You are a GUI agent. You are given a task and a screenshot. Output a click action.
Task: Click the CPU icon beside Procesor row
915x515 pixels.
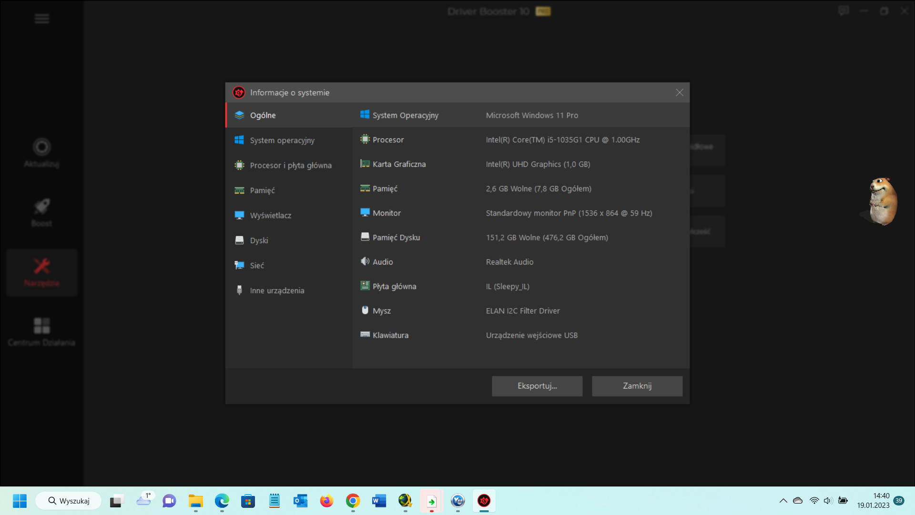[x=365, y=139]
